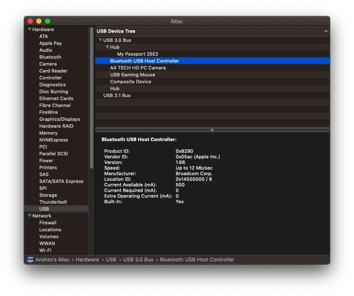354x296 pixels.
Task: Select SATA/SATA Express in the sidebar
Action: 61,181
